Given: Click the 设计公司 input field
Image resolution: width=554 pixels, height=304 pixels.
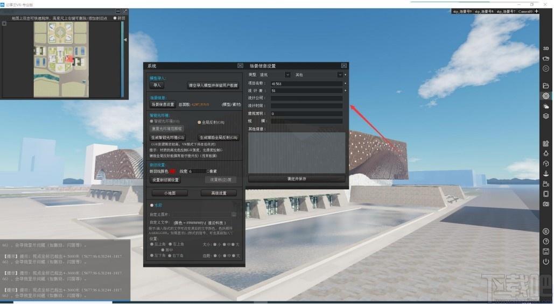Looking at the screenshot, I should 307,98.
